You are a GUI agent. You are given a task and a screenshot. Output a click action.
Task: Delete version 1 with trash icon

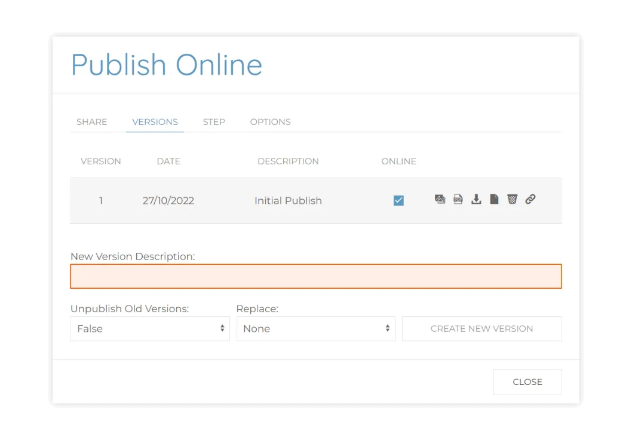[513, 199]
